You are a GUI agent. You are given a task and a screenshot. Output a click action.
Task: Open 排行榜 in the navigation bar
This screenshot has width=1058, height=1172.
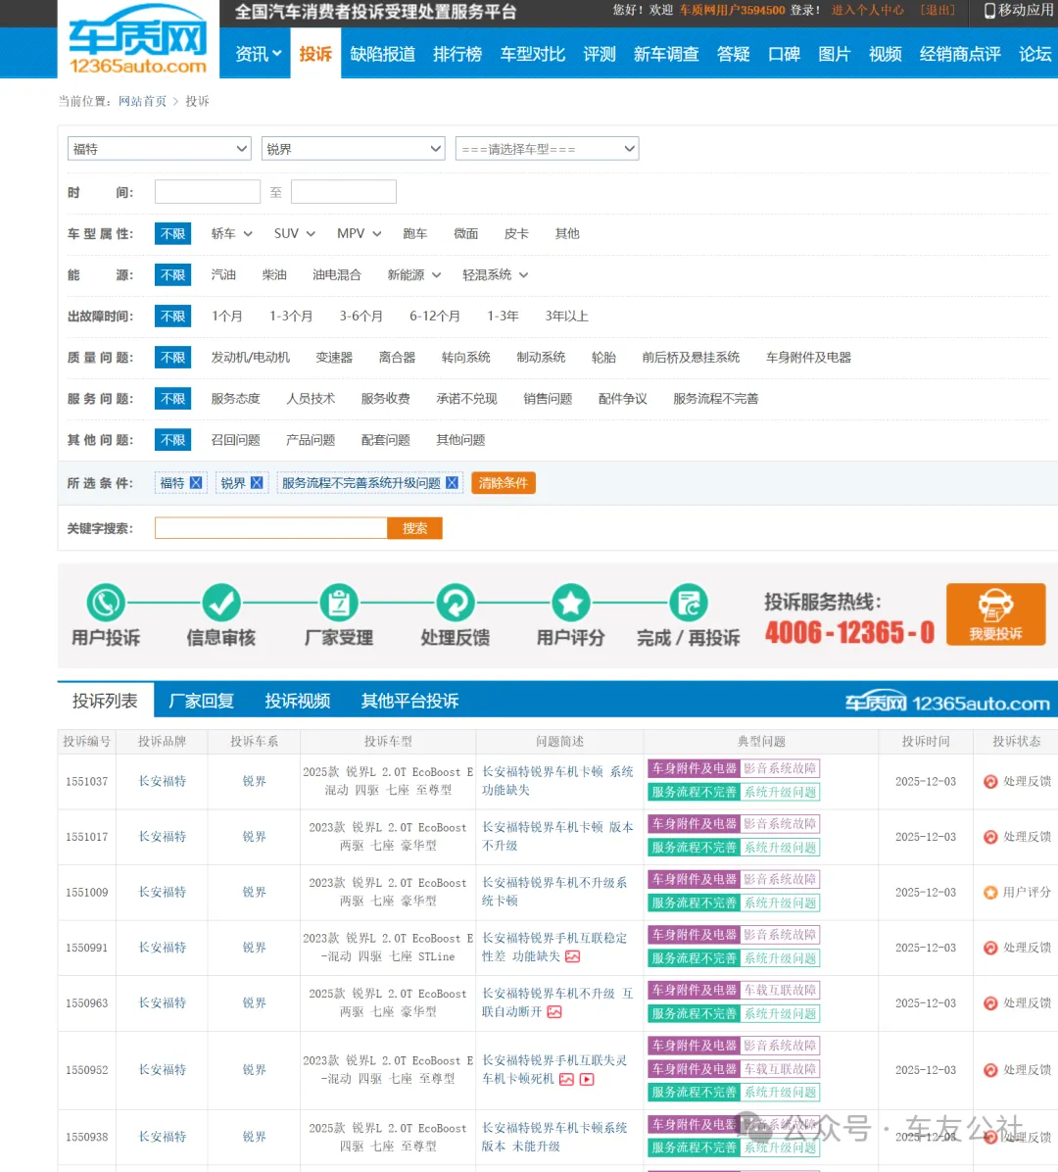pos(457,54)
